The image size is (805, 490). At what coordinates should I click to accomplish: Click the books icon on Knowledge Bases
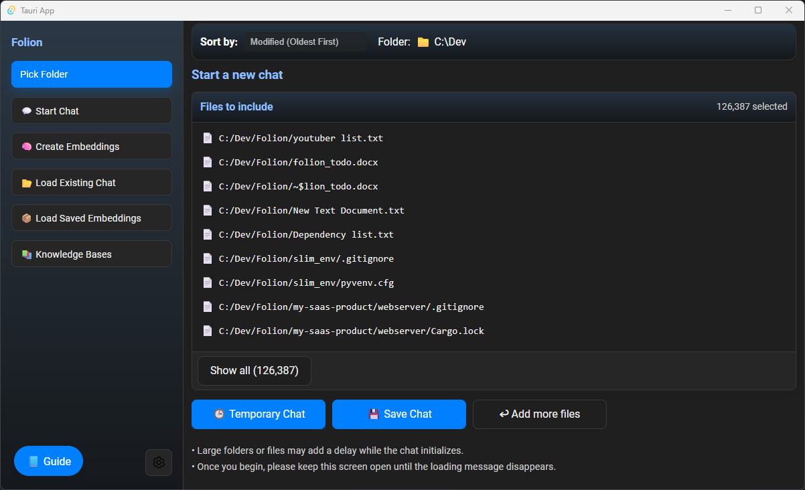(27, 254)
